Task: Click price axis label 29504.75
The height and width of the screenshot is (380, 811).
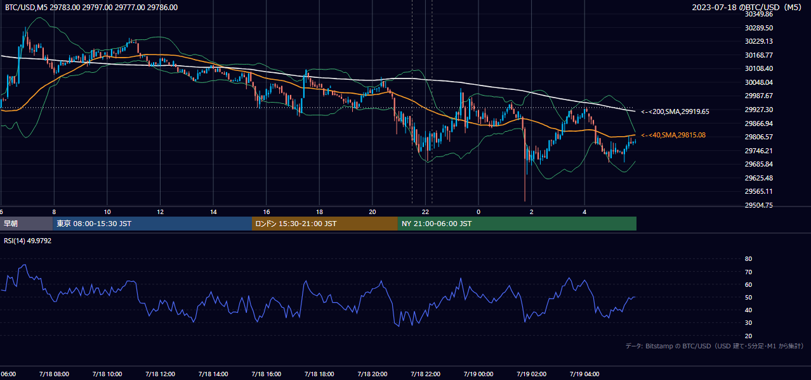Action: [759, 205]
